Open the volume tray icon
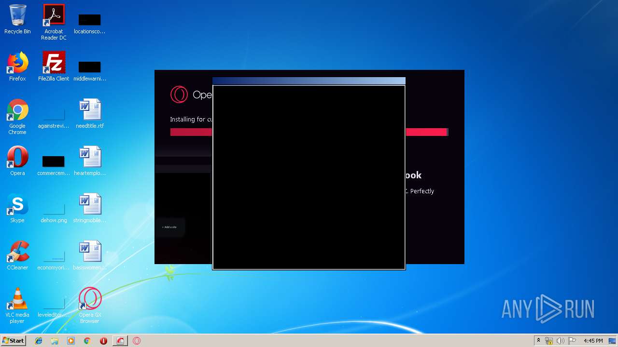 [x=561, y=341]
